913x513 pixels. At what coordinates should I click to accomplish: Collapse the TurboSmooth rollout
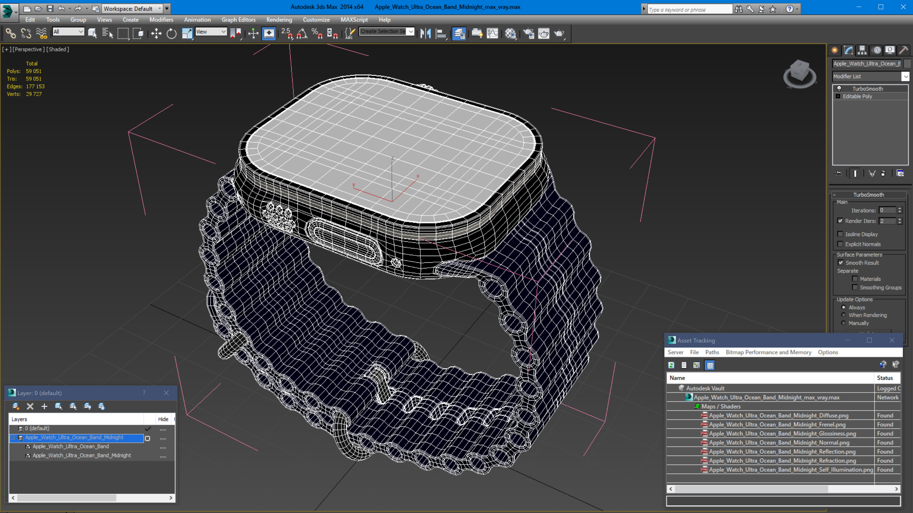click(x=834, y=195)
